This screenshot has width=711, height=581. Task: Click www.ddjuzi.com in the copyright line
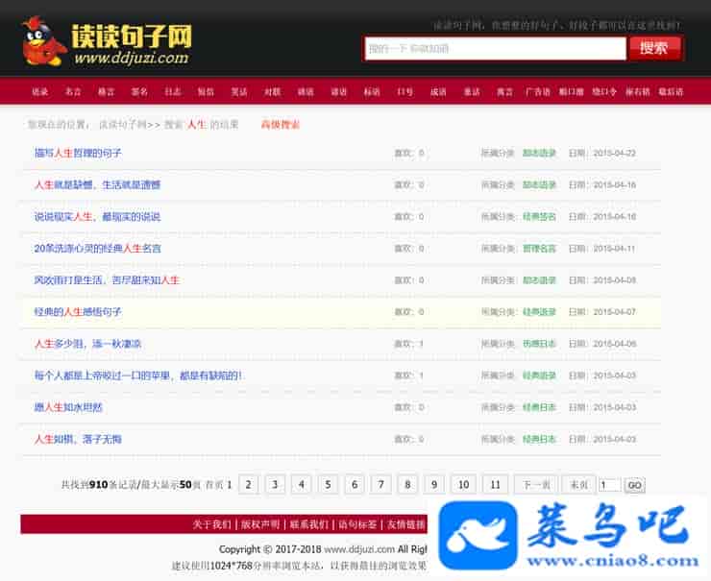tap(359, 549)
